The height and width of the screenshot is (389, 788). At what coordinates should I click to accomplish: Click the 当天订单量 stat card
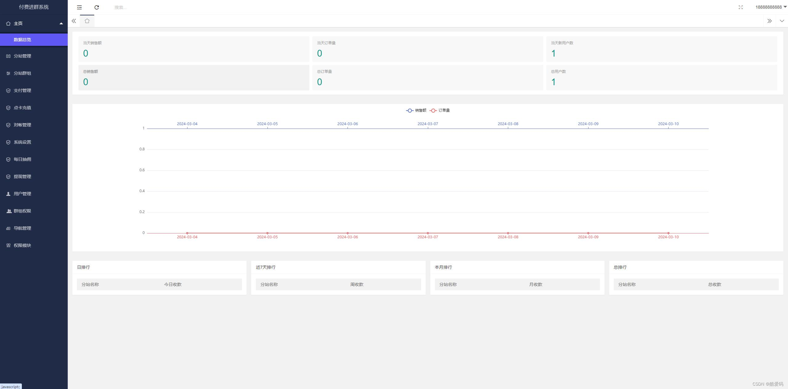coord(428,49)
